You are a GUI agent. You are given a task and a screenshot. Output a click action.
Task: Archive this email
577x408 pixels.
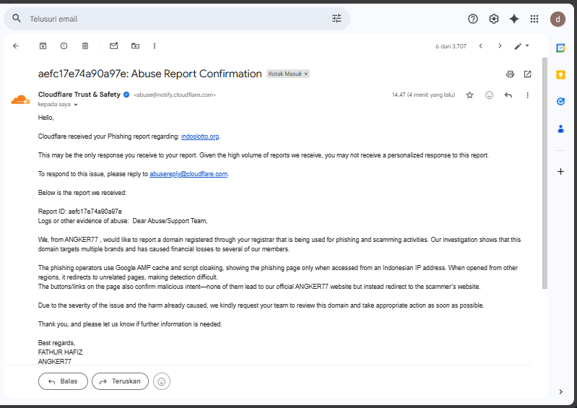(43, 46)
